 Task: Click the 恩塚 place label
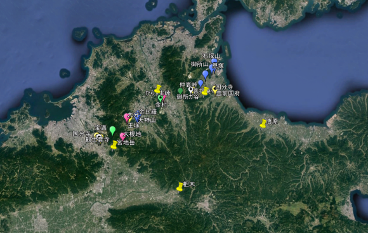218,65
